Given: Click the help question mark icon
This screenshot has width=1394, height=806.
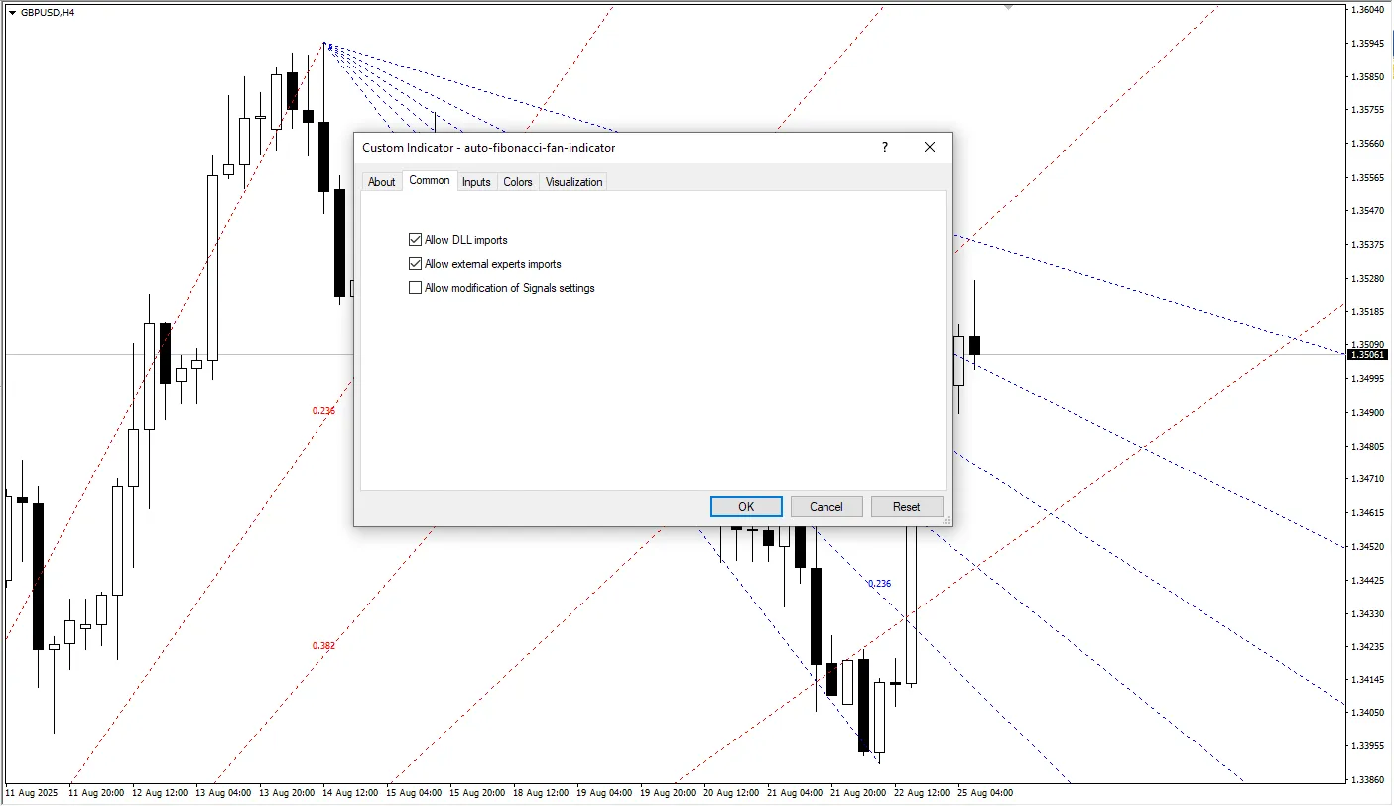Looking at the screenshot, I should [x=884, y=147].
